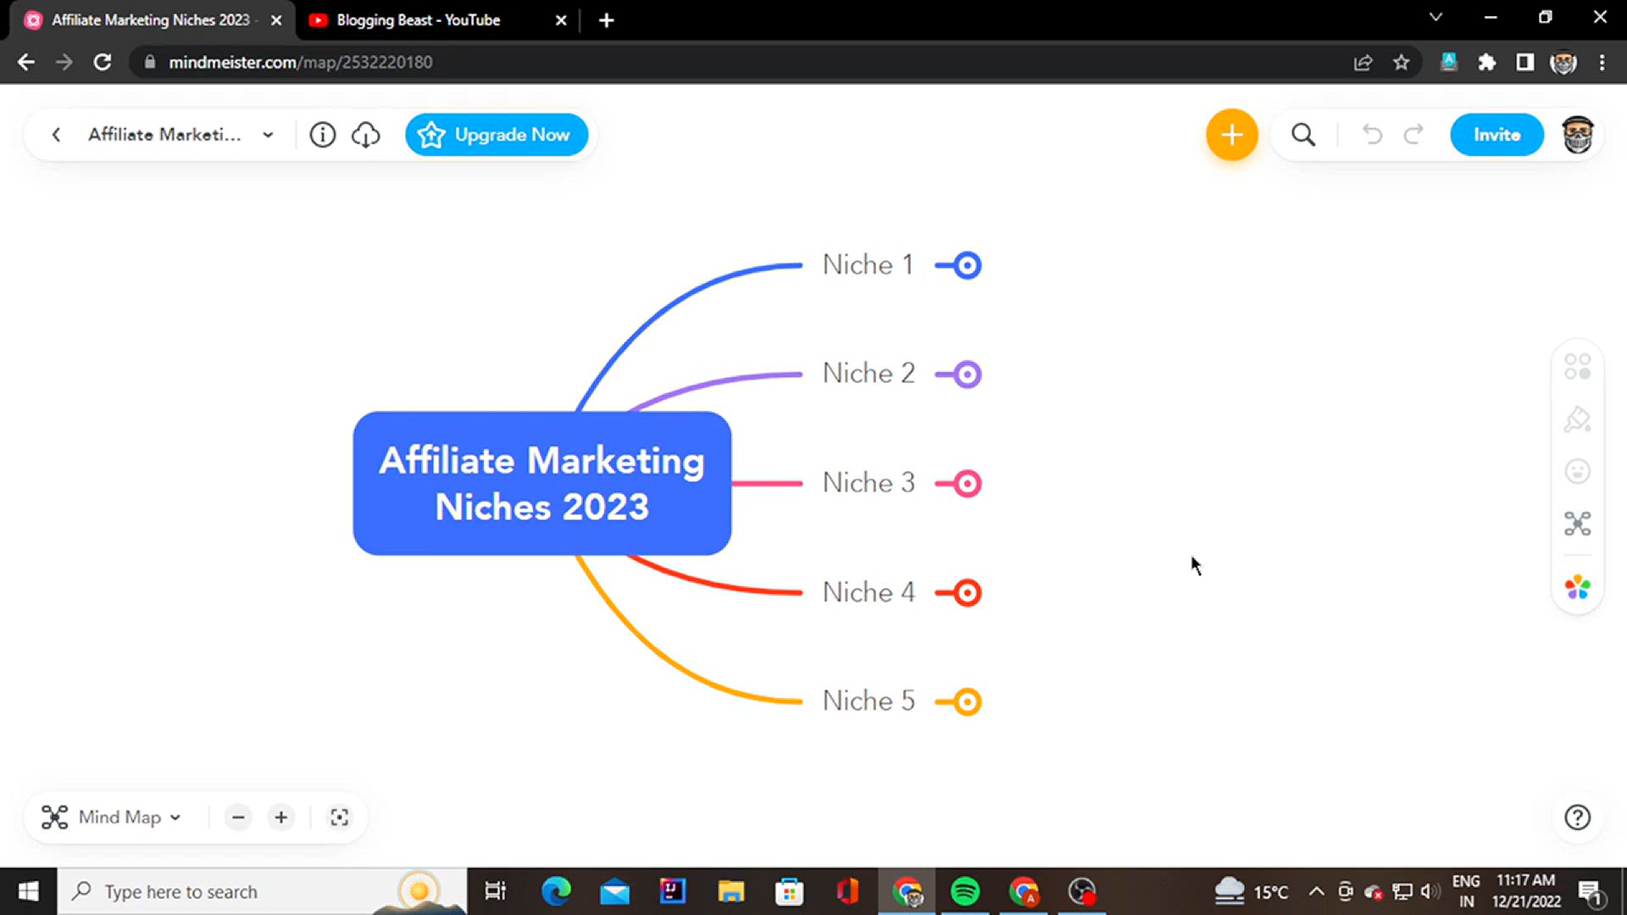
Task: Switch to Blogging Beast - YouTube tab
Action: (x=419, y=19)
